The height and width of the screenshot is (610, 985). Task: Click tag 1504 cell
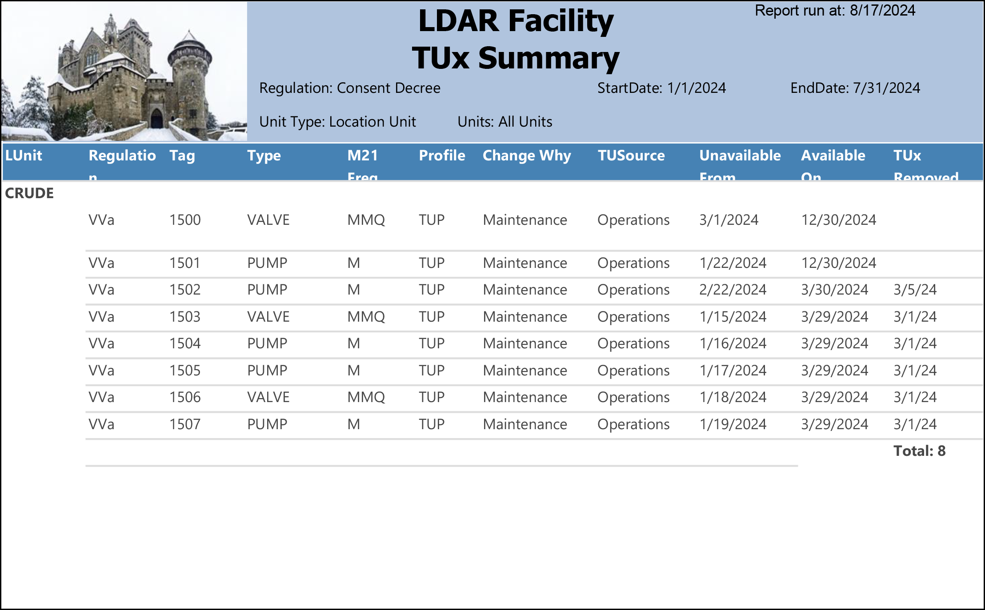tap(185, 343)
